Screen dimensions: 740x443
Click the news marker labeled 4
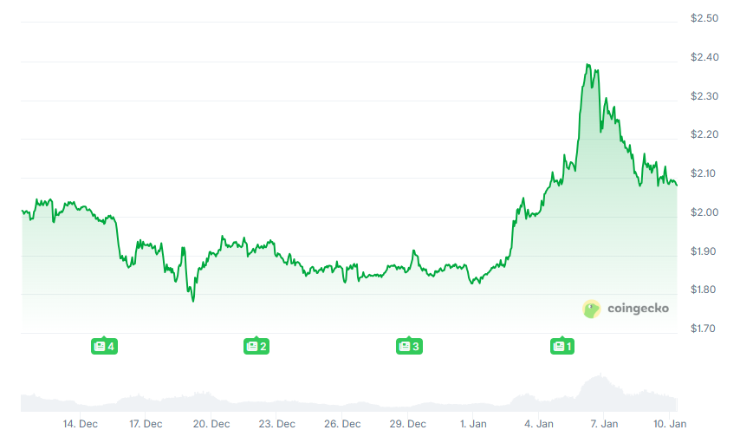pyautogui.click(x=104, y=347)
